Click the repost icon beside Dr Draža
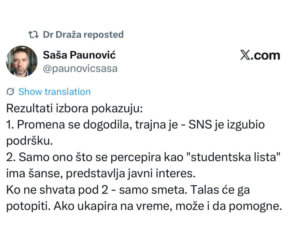 (33, 34)
